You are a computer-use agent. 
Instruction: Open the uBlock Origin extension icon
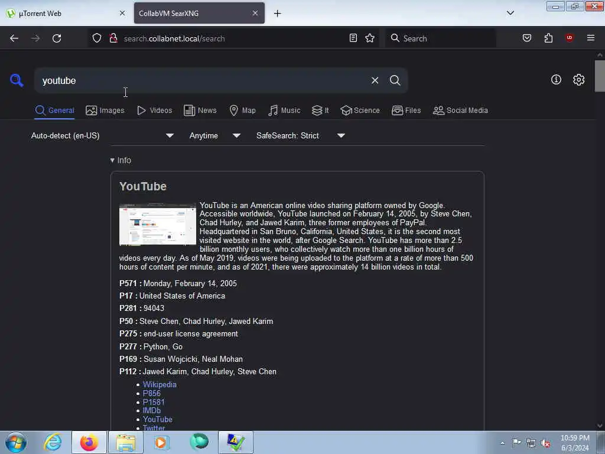(x=570, y=37)
